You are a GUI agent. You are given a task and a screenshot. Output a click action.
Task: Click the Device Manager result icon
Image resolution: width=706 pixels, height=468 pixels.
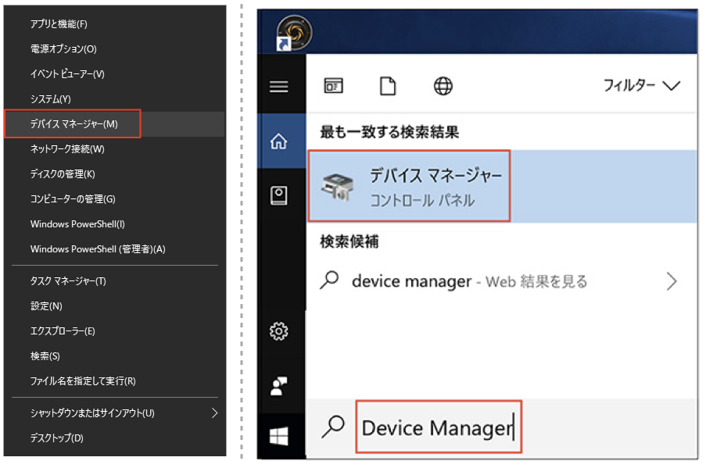point(337,187)
